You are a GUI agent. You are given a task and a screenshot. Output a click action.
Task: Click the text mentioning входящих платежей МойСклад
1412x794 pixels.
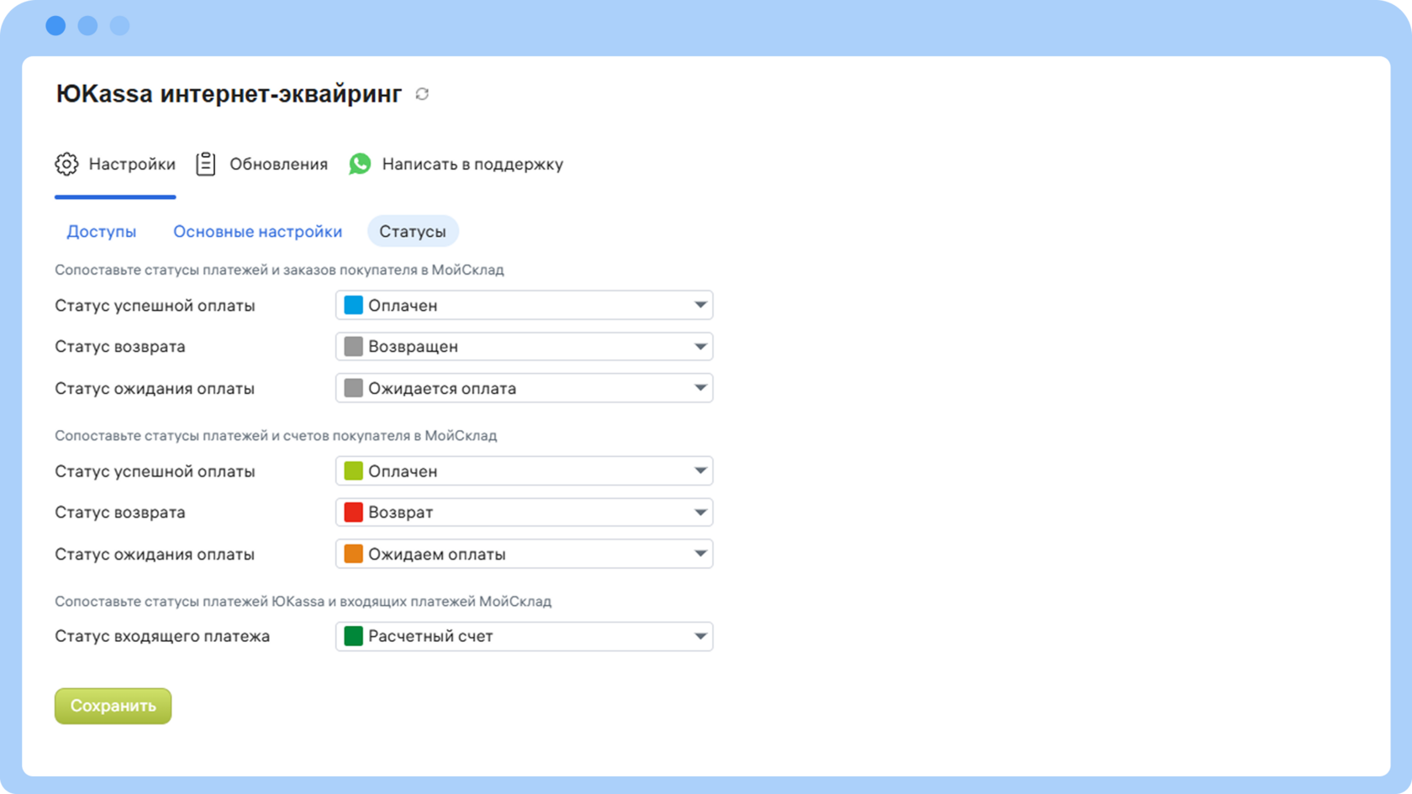303,602
